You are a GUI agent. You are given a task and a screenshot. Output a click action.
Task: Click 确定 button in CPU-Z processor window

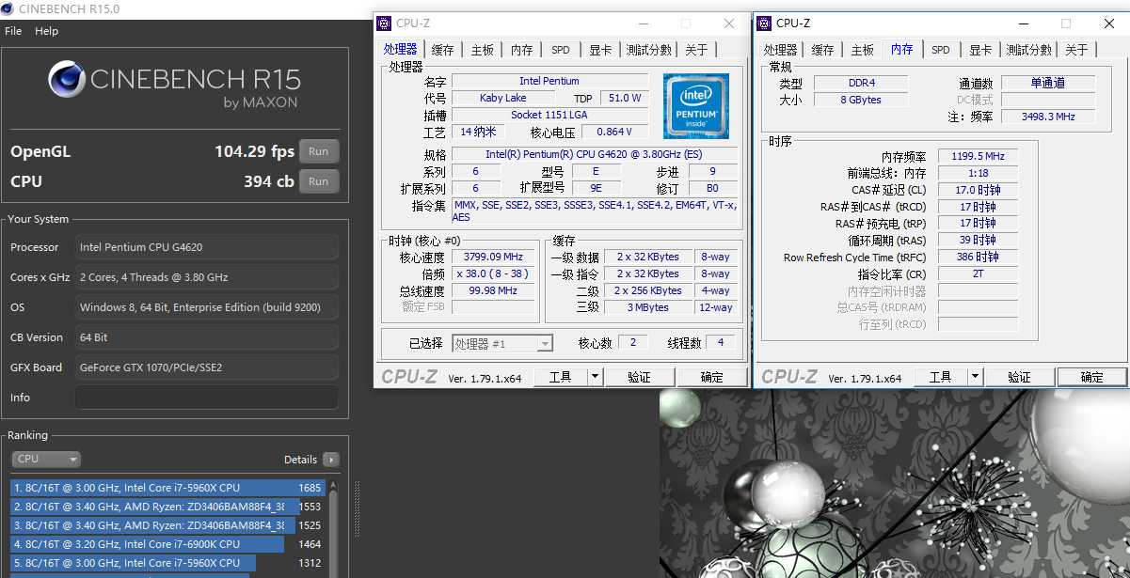point(711,377)
